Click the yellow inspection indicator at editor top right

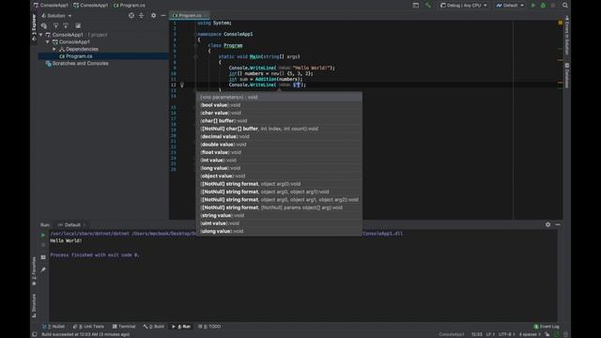coord(560,23)
